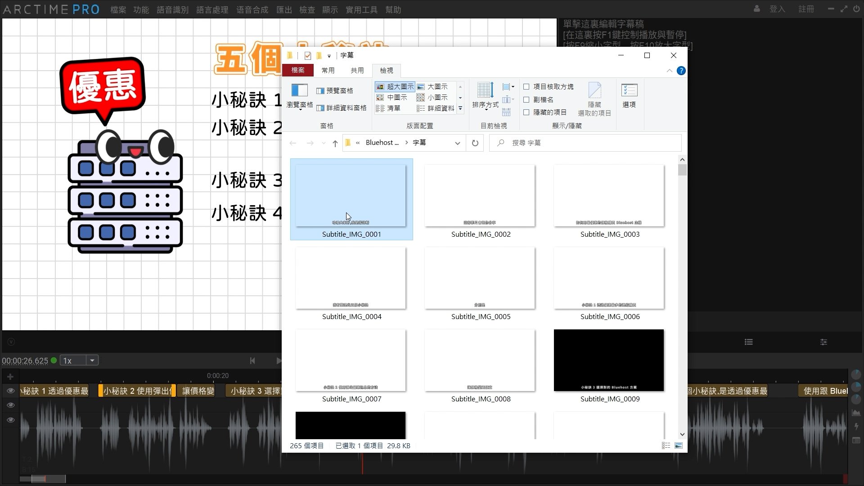Toggle quick access toolbar checkmark properties icon
The height and width of the screenshot is (486, 864).
pyautogui.click(x=308, y=56)
